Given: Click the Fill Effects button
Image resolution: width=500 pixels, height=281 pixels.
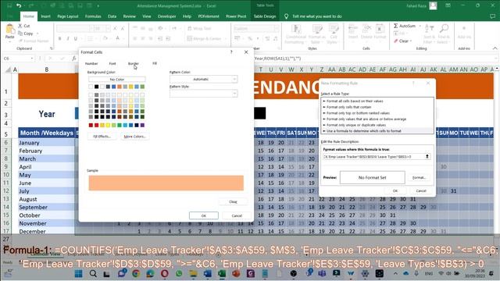Looking at the screenshot, I should pyautogui.click(x=102, y=137).
